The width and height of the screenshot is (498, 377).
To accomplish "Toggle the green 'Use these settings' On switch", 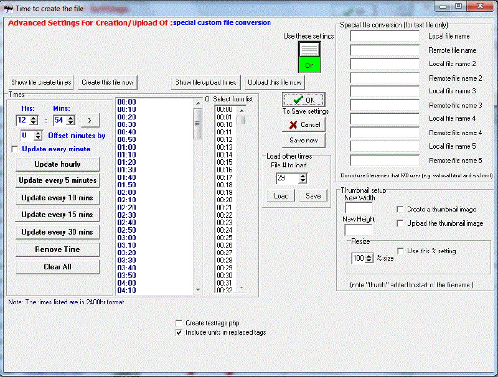I will [309, 57].
